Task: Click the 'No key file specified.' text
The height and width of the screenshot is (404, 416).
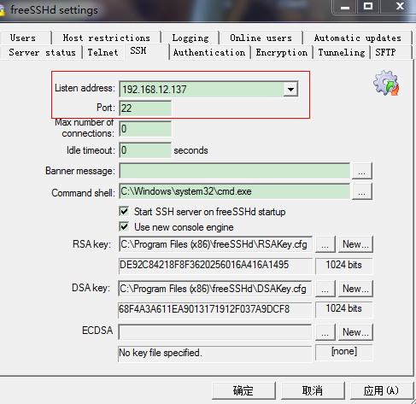Action: click(x=161, y=353)
